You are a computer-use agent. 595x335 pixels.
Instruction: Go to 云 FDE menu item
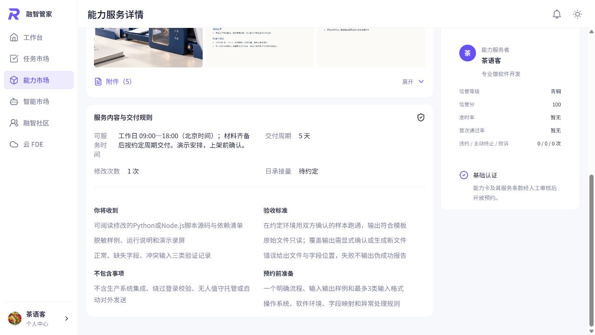click(39, 144)
